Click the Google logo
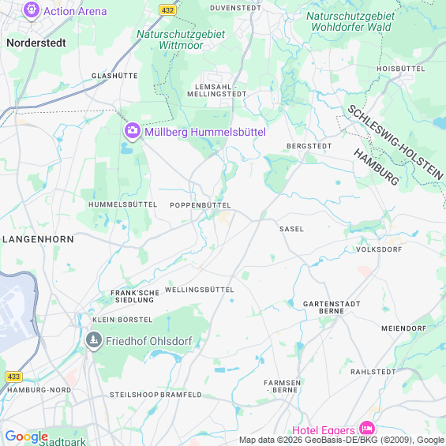 pos(27,437)
